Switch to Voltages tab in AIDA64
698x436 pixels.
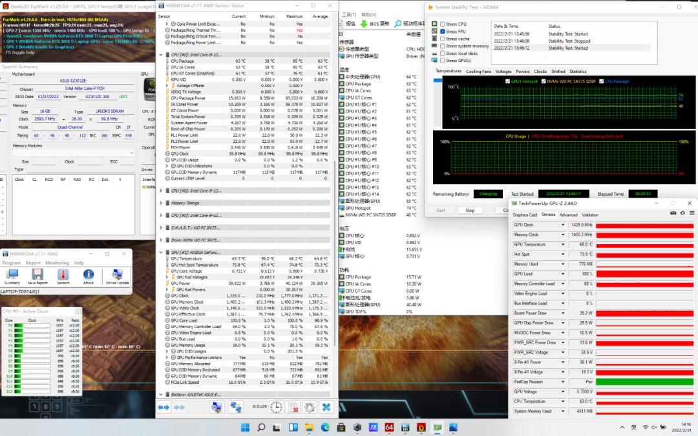pos(503,71)
